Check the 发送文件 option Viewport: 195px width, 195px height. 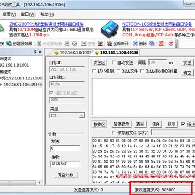[x=118, y=71]
